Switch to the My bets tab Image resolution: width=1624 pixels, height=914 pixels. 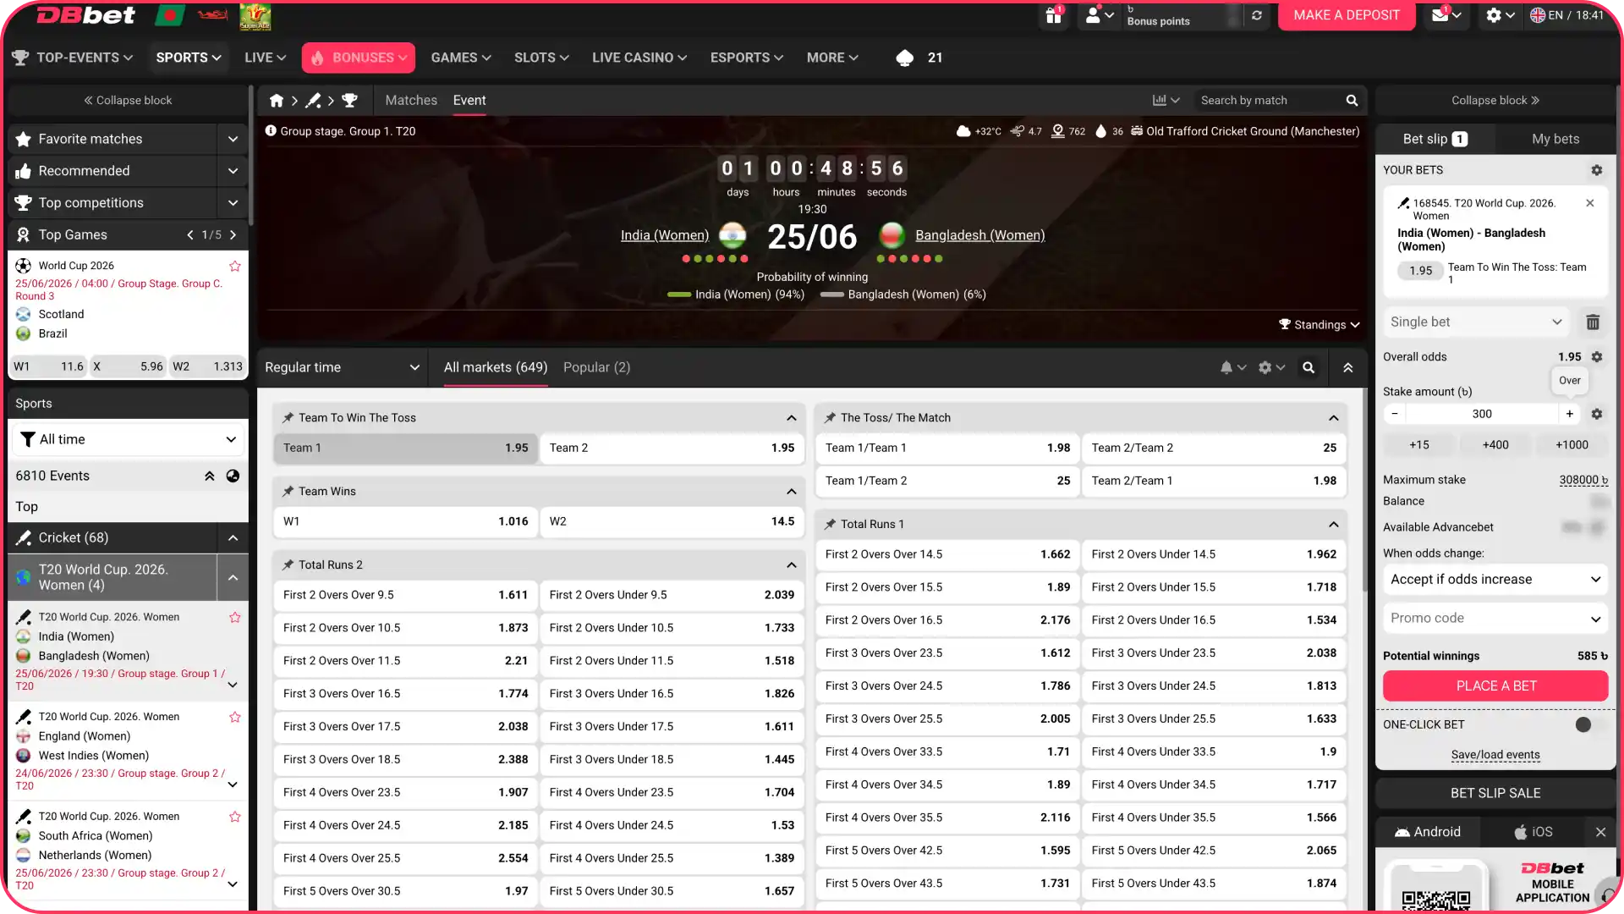click(x=1555, y=140)
